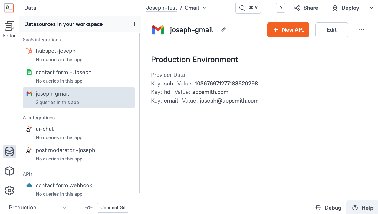Select the contact form webhook API

[x=64, y=185]
